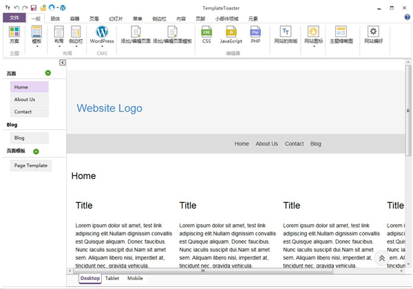This screenshot has width=413, height=289.
Task: Undo the last action
Action: coord(17,8)
